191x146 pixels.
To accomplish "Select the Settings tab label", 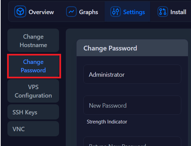I will tap(134, 12).
